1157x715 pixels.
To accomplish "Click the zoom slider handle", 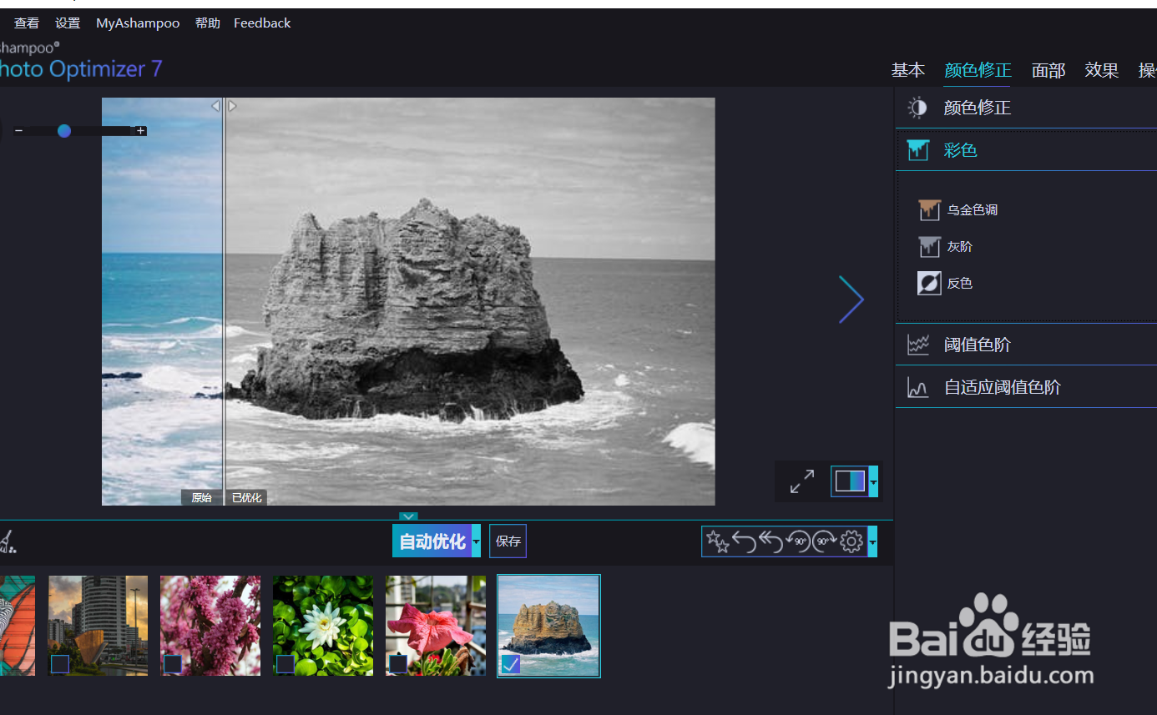I will pyautogui.click(x=64, y=130).
